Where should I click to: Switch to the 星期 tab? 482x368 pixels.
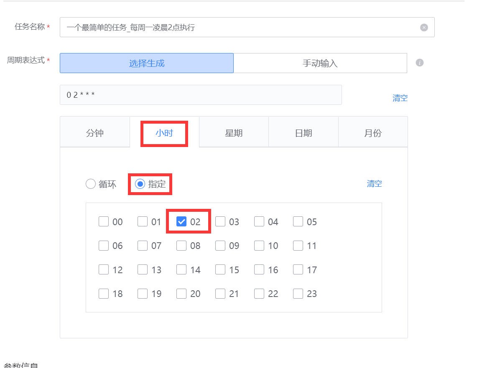(234, 132)
